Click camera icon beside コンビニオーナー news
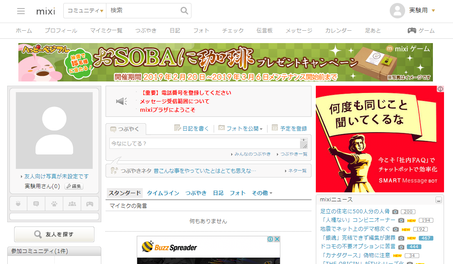 coord(401,220)
